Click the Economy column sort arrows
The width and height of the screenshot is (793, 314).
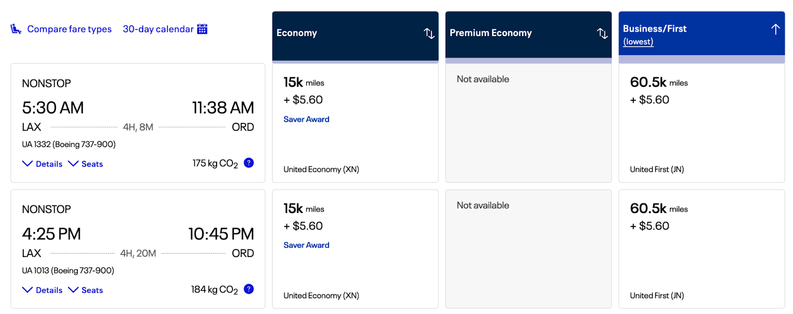click(429, 33)
